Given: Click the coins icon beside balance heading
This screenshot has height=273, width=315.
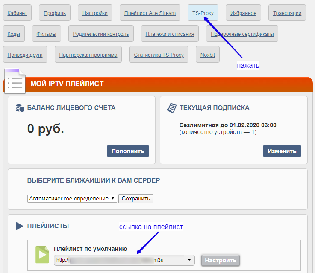Looking at the screenshot, I should (x=20, y=108).
